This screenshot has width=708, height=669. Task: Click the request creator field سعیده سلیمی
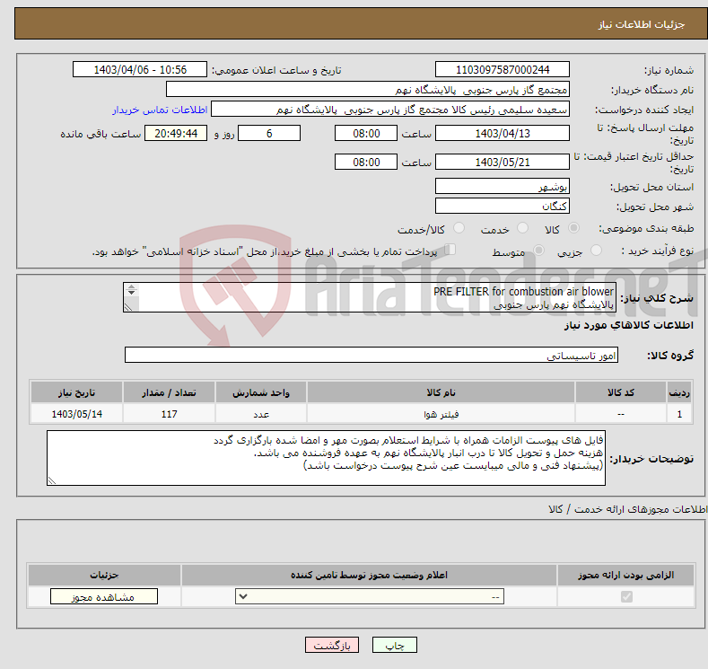coord(390,109)
